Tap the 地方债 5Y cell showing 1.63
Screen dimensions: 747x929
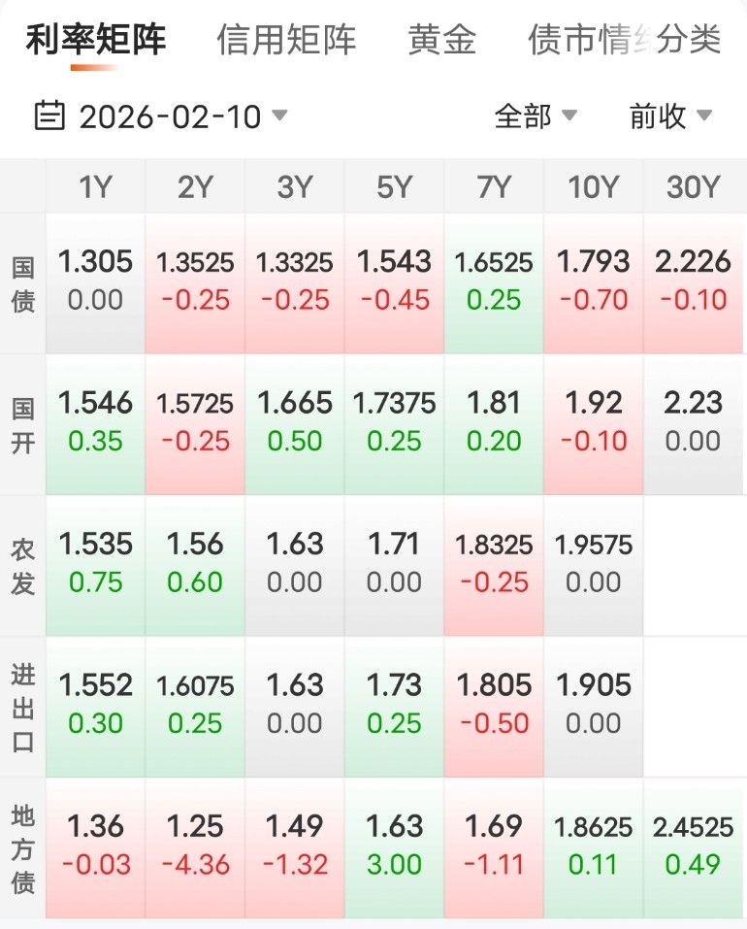pos(394,845)
